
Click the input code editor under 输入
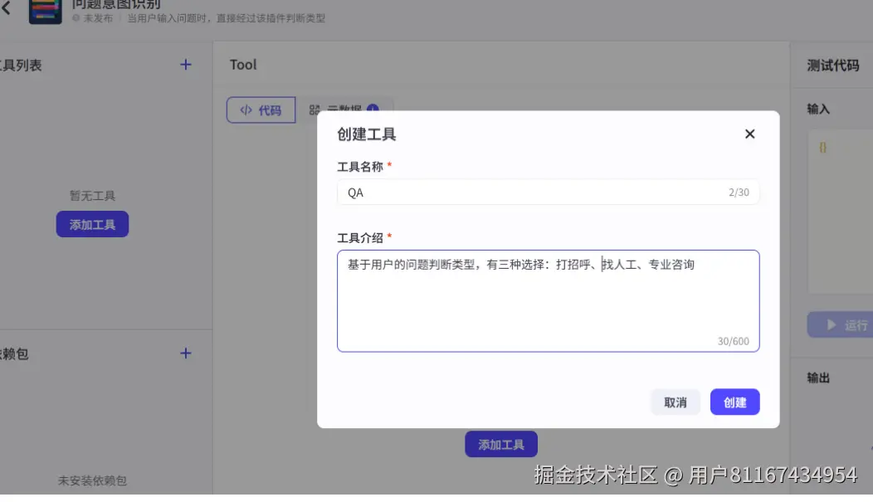tap(841, 212)
